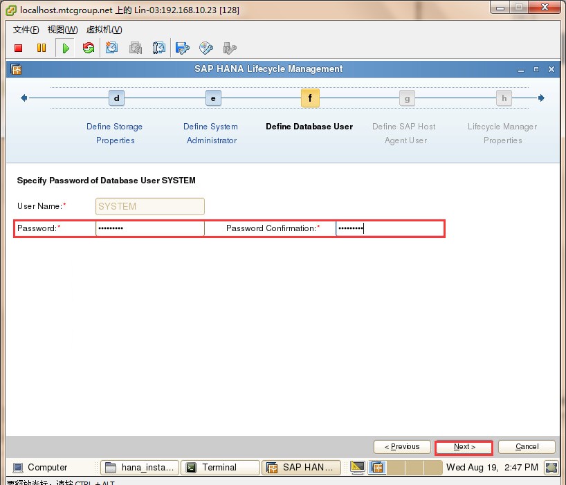
Task: Reset the virtual machine
Action: (89, 48)
